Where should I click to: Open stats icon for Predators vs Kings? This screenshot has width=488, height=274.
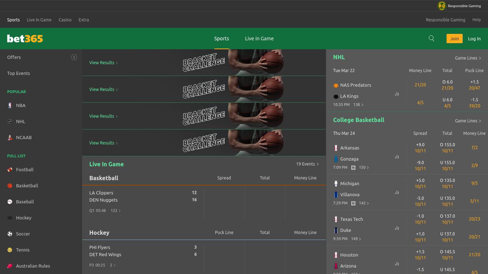(x=397, y=94)
